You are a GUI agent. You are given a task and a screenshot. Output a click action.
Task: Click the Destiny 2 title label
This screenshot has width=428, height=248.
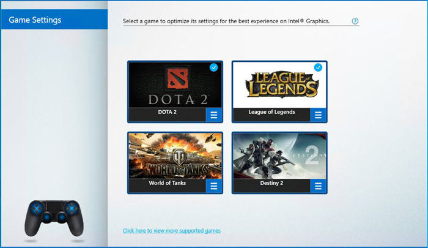point(271,183)
